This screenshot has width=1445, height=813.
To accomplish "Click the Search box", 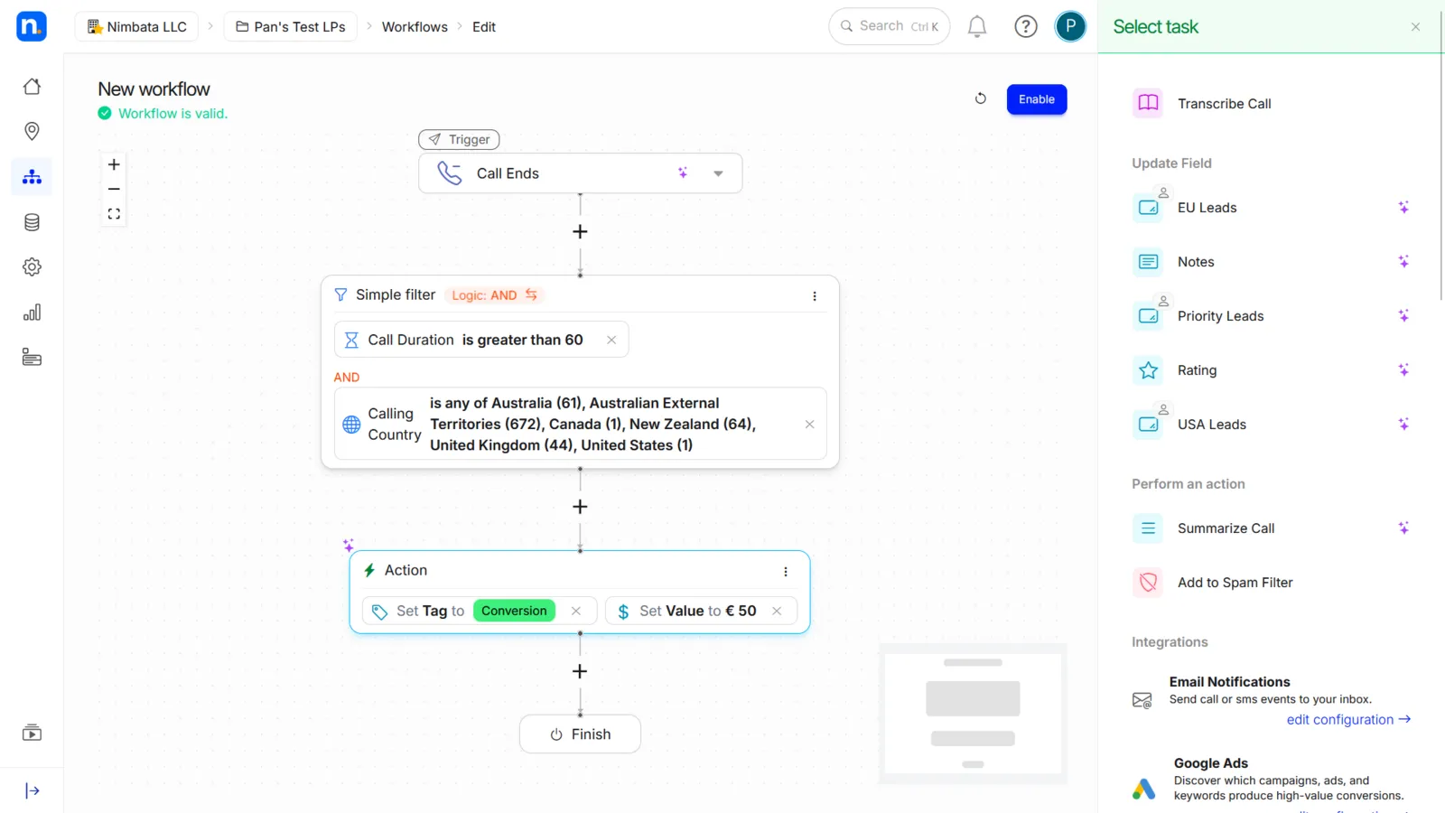I will pos(890,26).
